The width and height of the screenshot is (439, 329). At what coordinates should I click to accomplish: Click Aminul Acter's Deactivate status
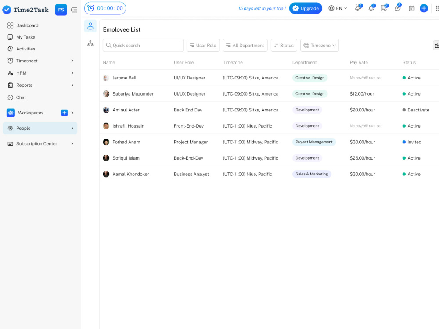(x=416, y=110)
